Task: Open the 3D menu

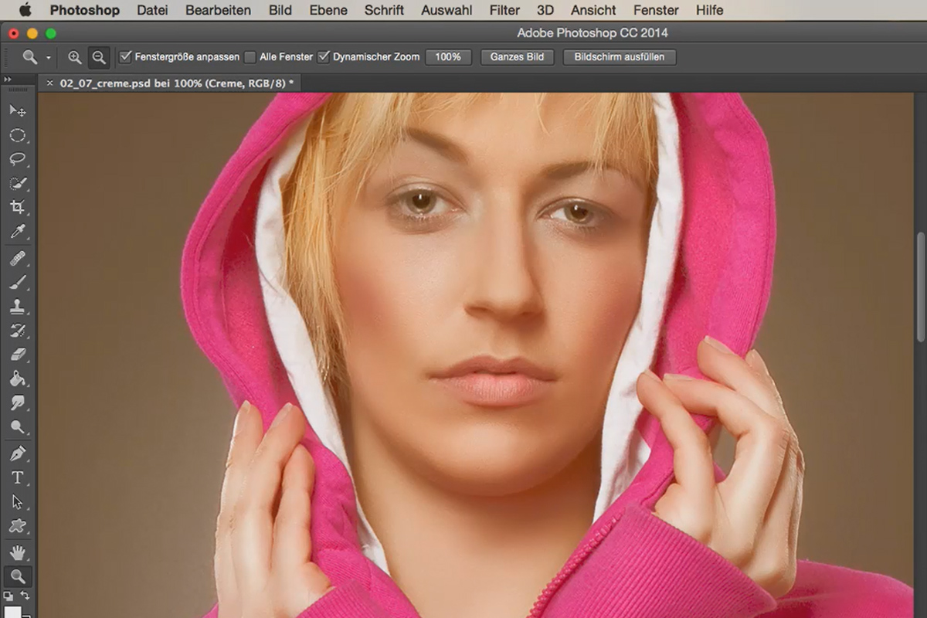Action: (x=545, y=10)
